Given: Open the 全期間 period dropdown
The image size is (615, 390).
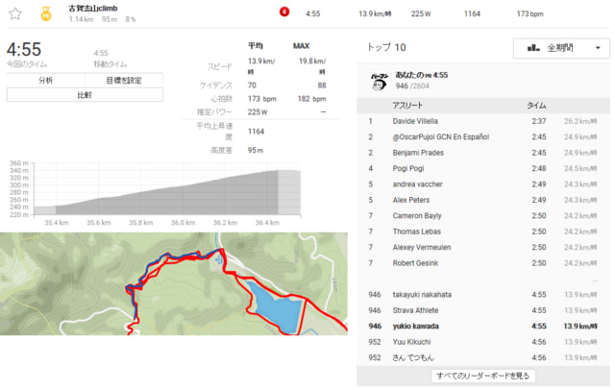Looking at the screenshot, I should point(561,48).
